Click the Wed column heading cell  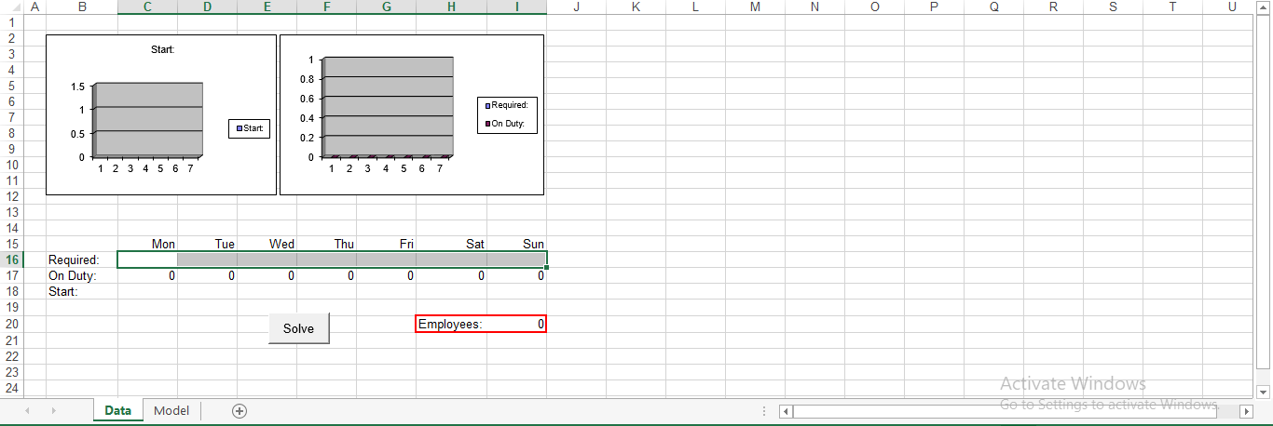(x=267, y=244)
